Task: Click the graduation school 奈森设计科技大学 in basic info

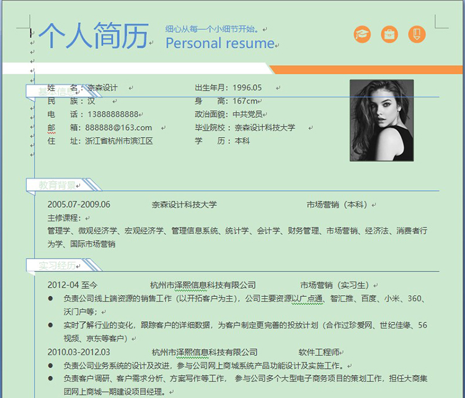Action: pos(265,128)
